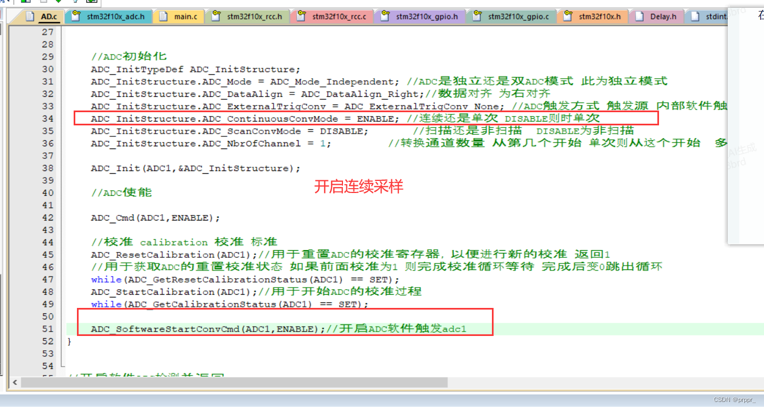Click the green-and-blue panel icon on the toolbar
The width and height of the screenshot is (764, 408).
[x=26, y=2]
